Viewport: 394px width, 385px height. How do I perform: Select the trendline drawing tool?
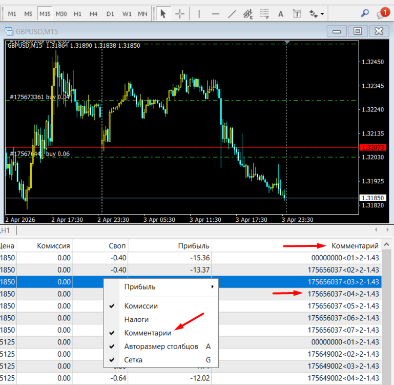coord(232,13)
